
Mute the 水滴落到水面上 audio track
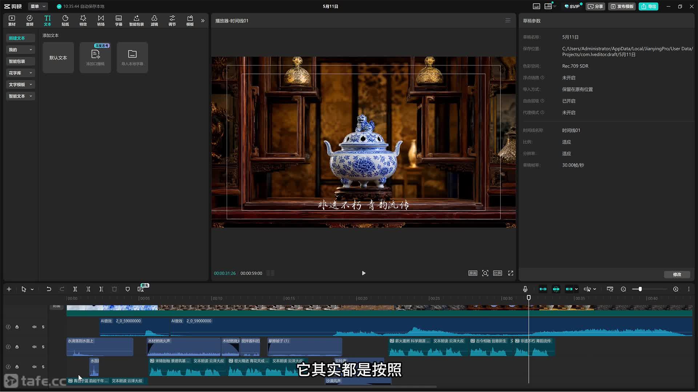[34, 347]
